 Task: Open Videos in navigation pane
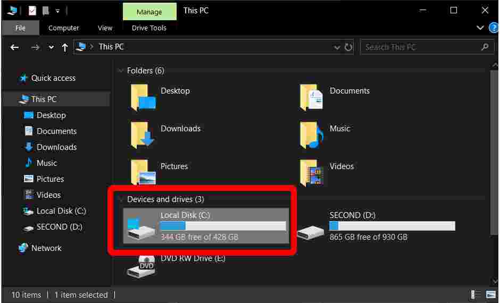[x=42, y=195]
